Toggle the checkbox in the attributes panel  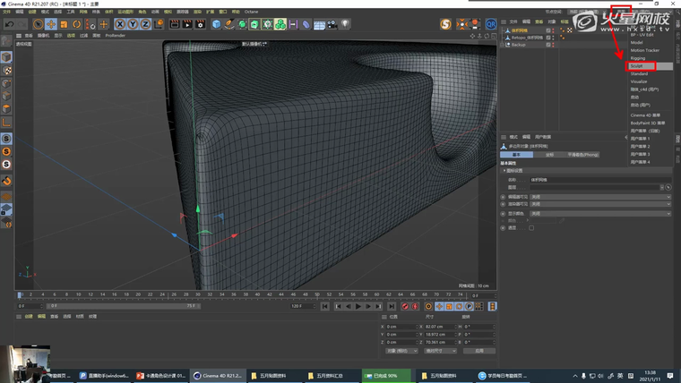531,227
